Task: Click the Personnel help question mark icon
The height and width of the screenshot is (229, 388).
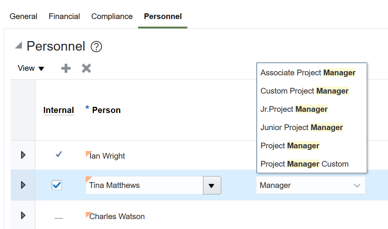Action: click(96, 47)
